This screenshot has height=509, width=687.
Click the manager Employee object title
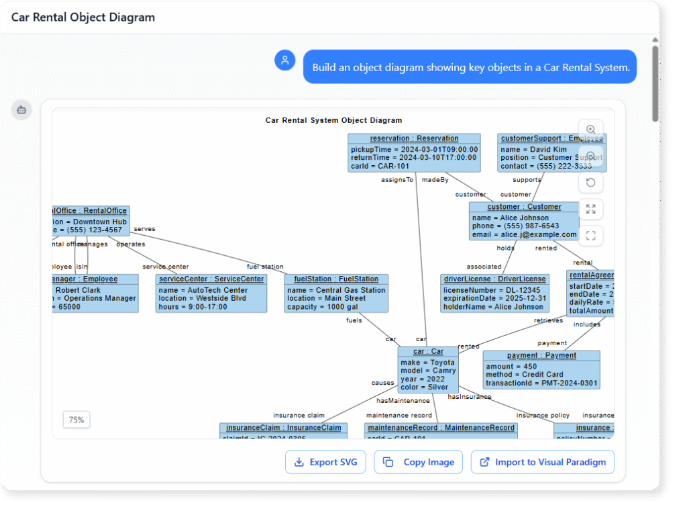tap(85, 279)
